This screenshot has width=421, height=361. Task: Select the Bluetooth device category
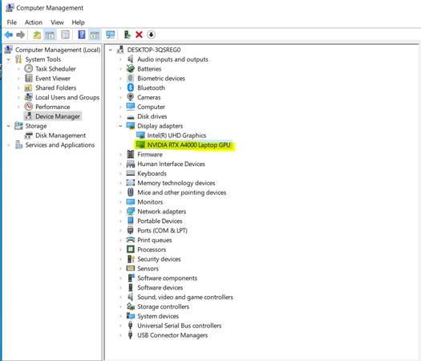click(x=152, y=87)
